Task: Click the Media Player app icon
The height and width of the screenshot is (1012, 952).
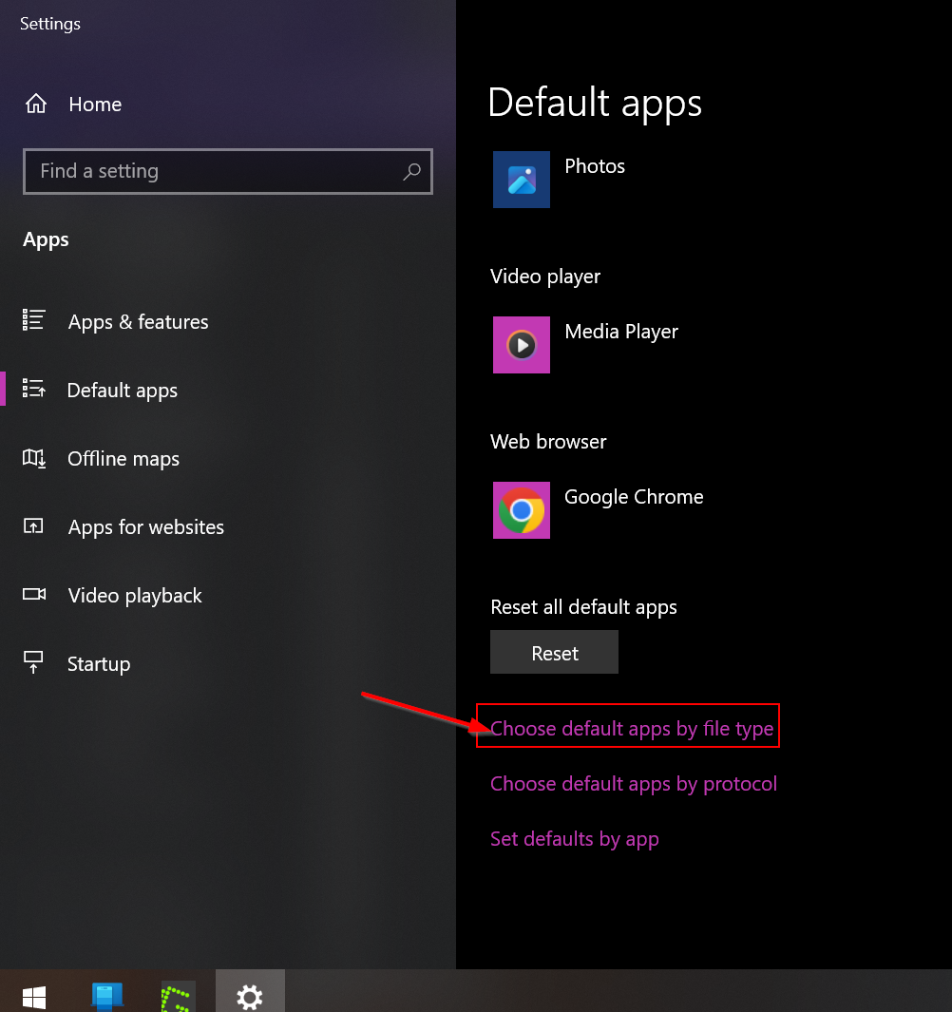Action: tap(522, 345)
